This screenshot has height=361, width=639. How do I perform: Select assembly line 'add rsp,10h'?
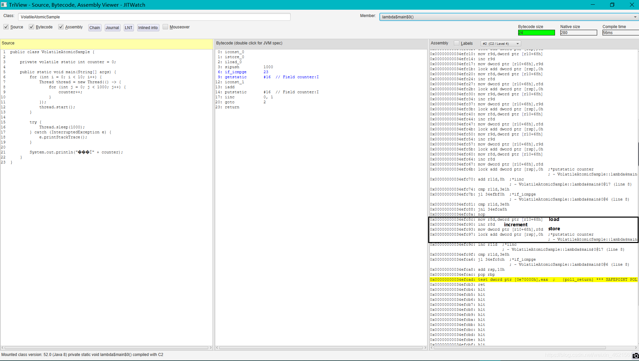pos(467,269)
